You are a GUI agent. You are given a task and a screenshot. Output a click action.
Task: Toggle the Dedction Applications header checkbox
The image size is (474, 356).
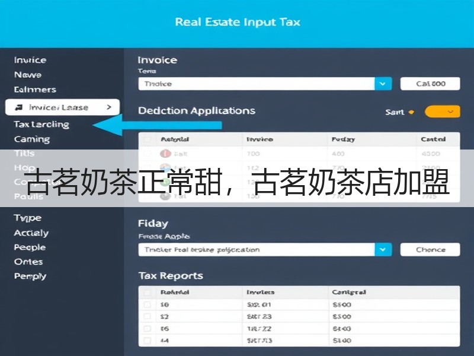(147, 139)
